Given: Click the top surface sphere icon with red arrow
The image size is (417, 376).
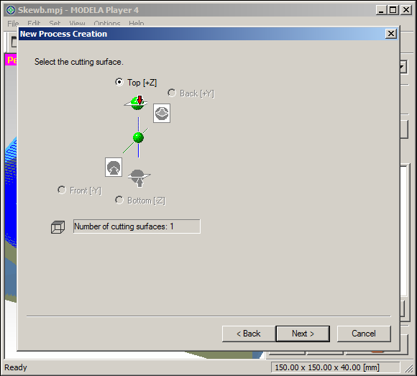Looking at the screenshot, I should [136, 103].
